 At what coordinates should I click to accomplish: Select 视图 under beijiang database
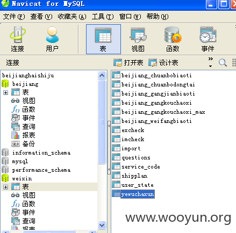(23, 101)
